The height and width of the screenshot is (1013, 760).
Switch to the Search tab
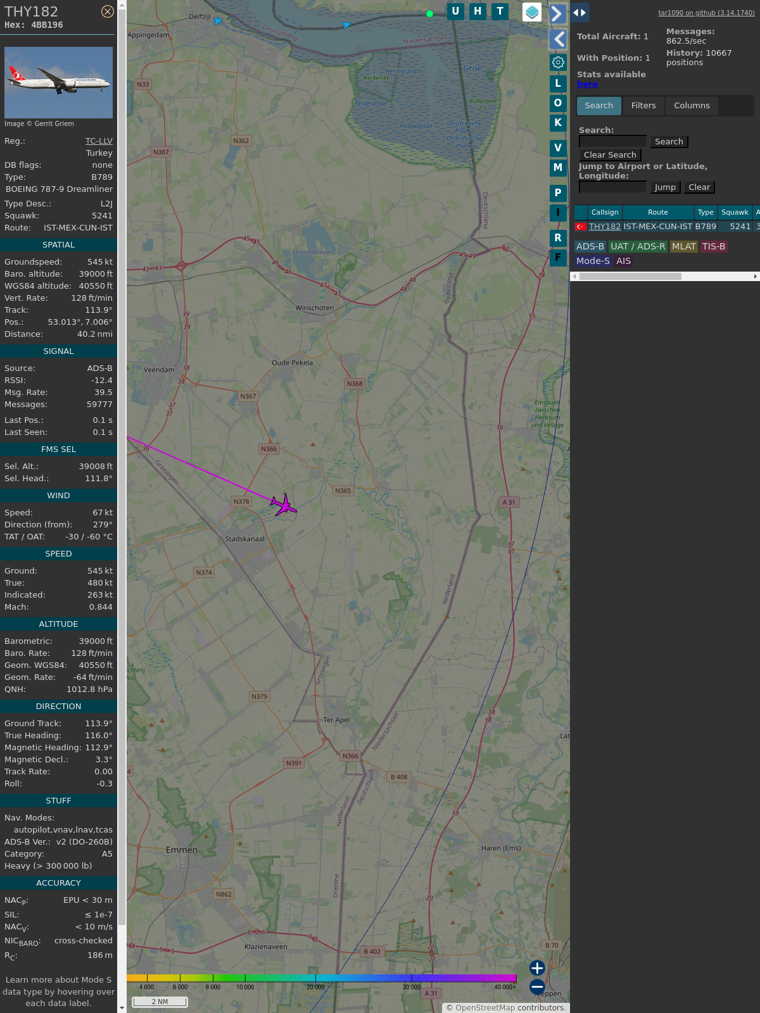tap(599, 106)
